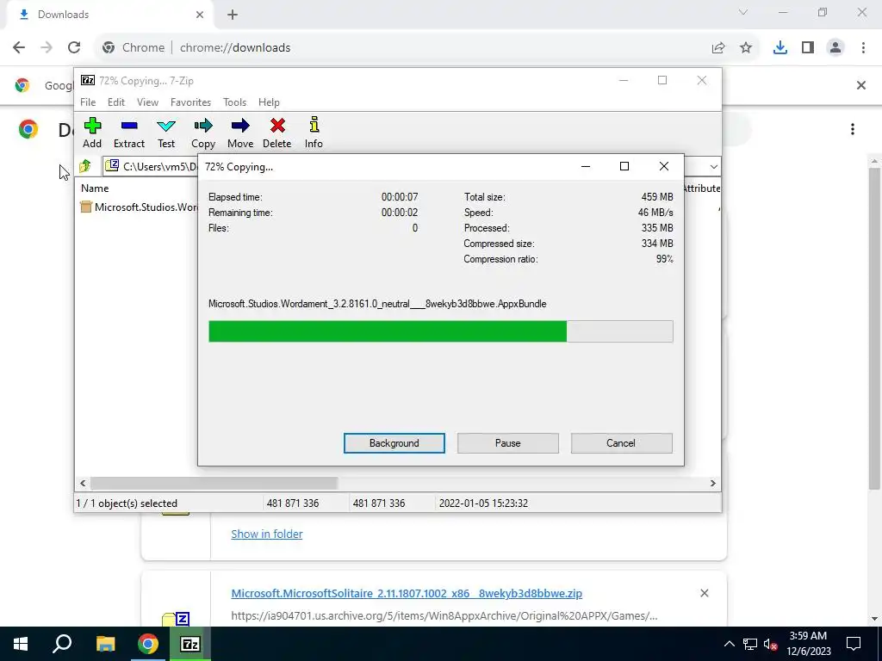Dismiss the Chrome infobar

(861, 85)
